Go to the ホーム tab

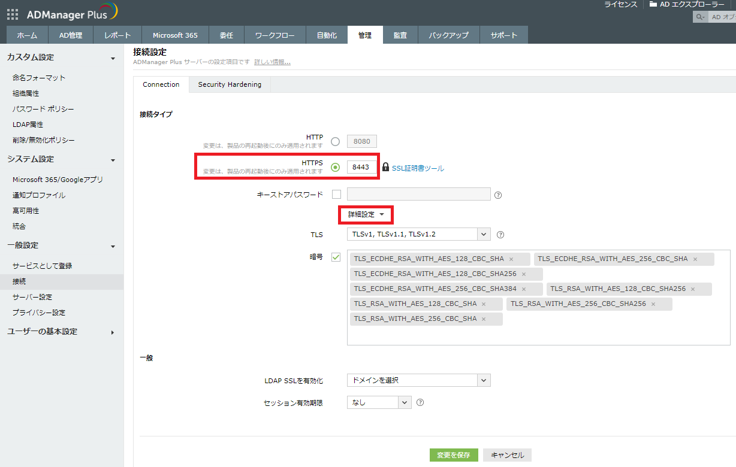pyautogui.click(x=27, y=35)
